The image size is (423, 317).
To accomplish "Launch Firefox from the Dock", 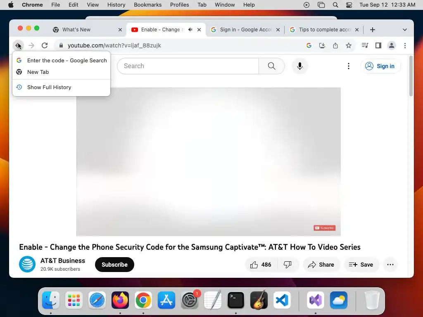I will click(120, 300).
